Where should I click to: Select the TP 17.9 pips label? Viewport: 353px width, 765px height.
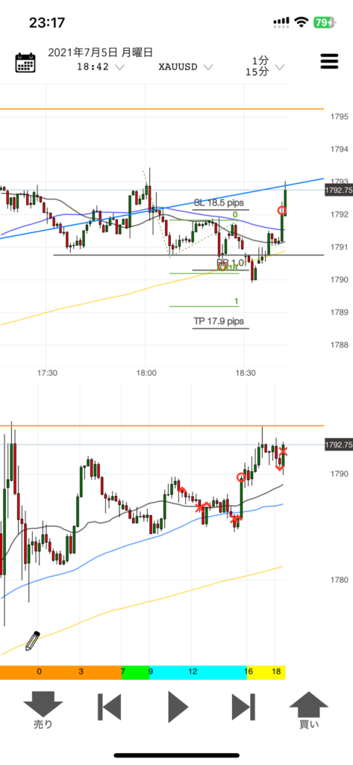point(219,321)
